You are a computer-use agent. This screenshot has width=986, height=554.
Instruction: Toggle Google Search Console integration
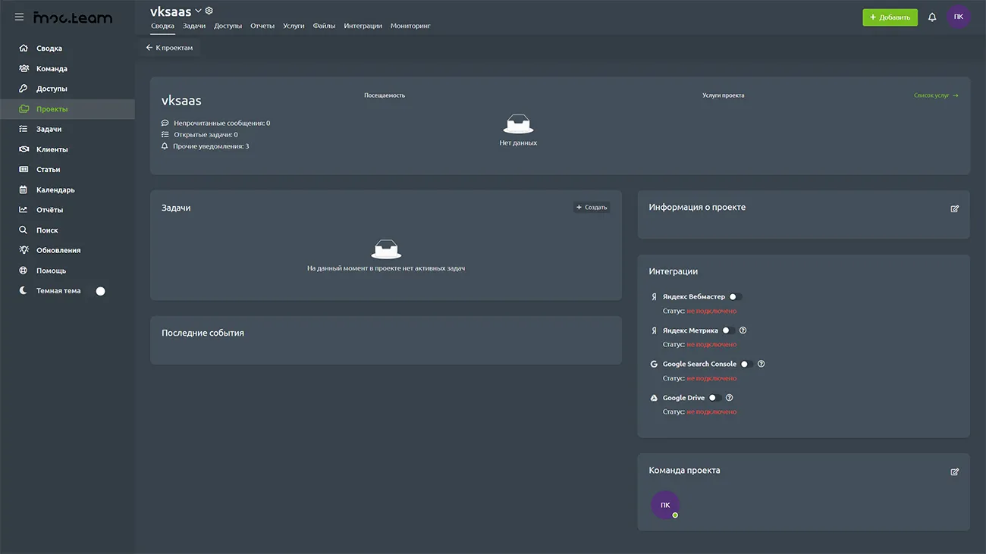click(x=746, y=364)
